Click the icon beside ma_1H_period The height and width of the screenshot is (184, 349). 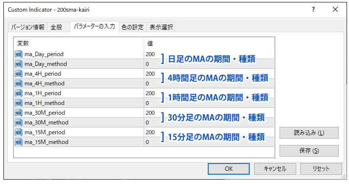(19, 93)
